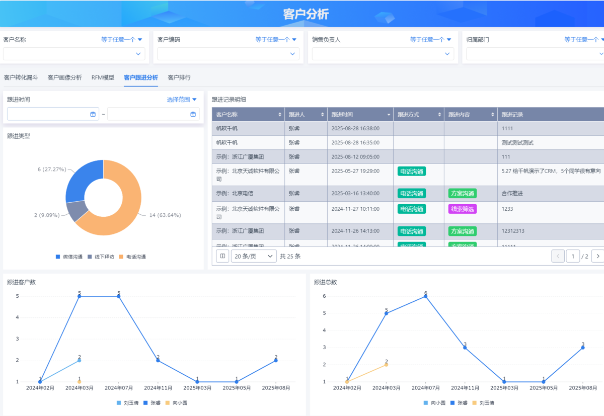Image resolution: width=604 pixels, height=416 pixels.
Task: Click the 2025-08-12 09:05:00 time cell
Action: pos(360,157)
